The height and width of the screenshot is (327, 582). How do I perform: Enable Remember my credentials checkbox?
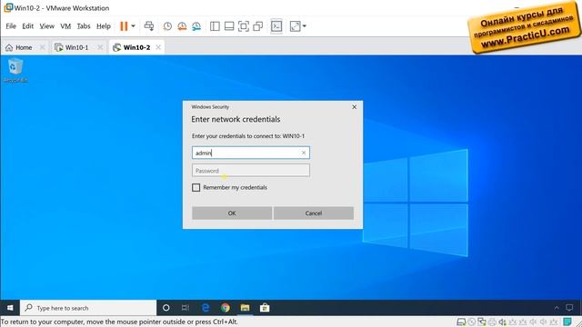(196, 188)
